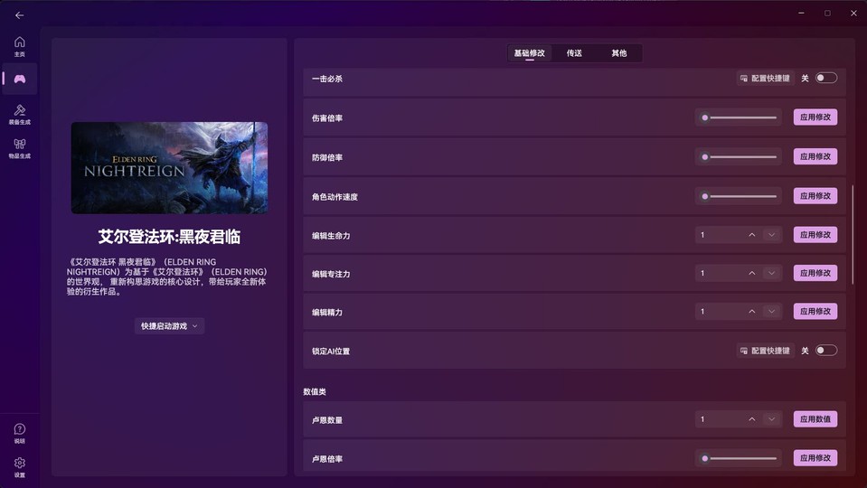
Task: Open the 装备生成 equipment generator
Action: point(19,114)
